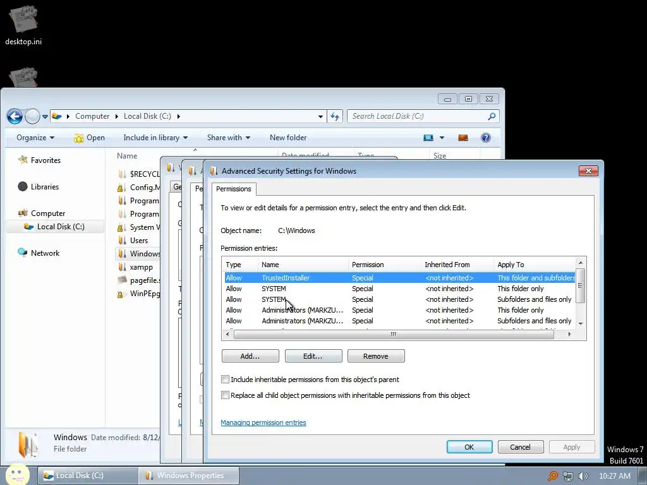Switch to Local Disk (C:) taskbar button
Viewport: 647px width, 485px height.
point(88,476)
